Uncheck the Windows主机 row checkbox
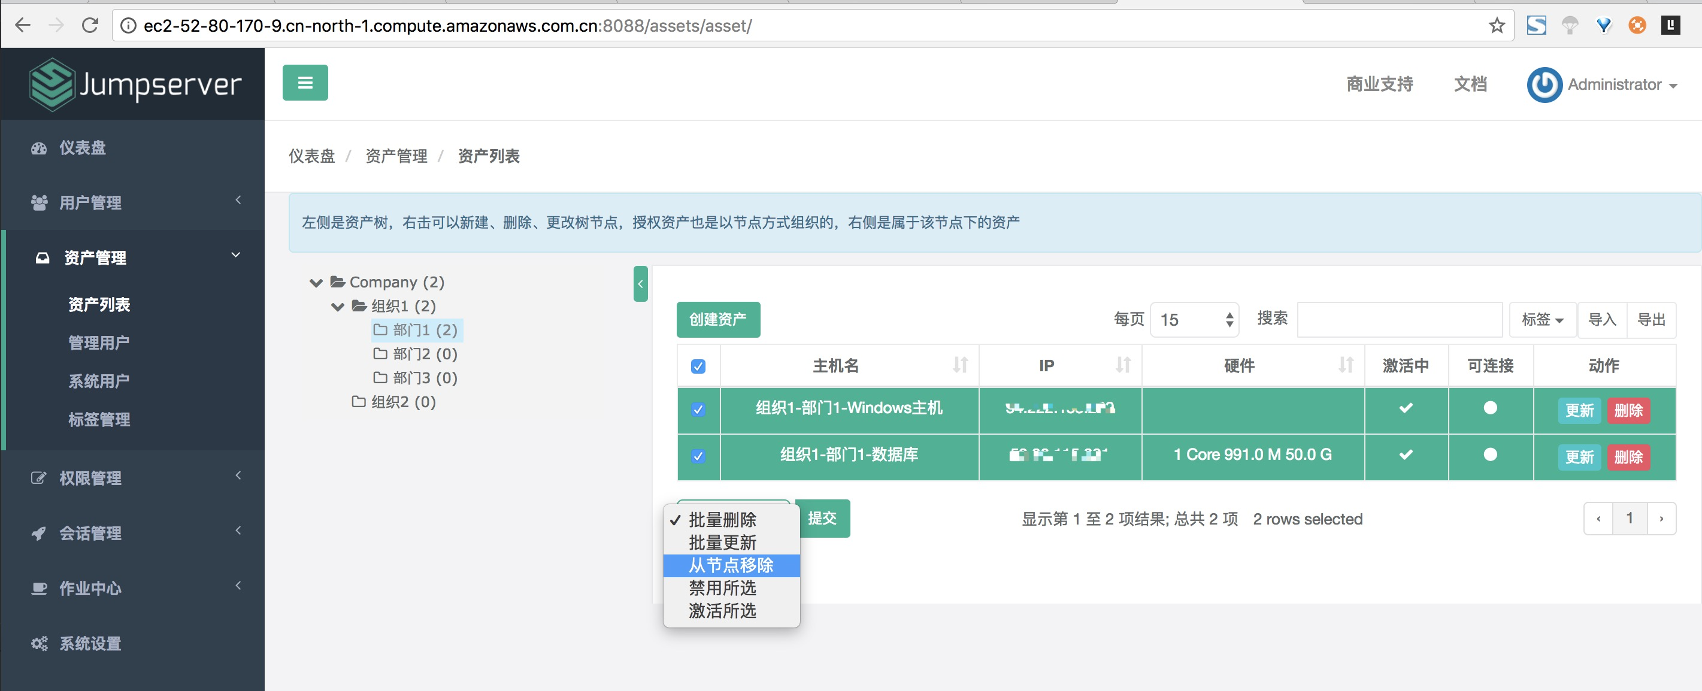The height and width of the screenshot is (691, 1702). [x=698, y=410]
